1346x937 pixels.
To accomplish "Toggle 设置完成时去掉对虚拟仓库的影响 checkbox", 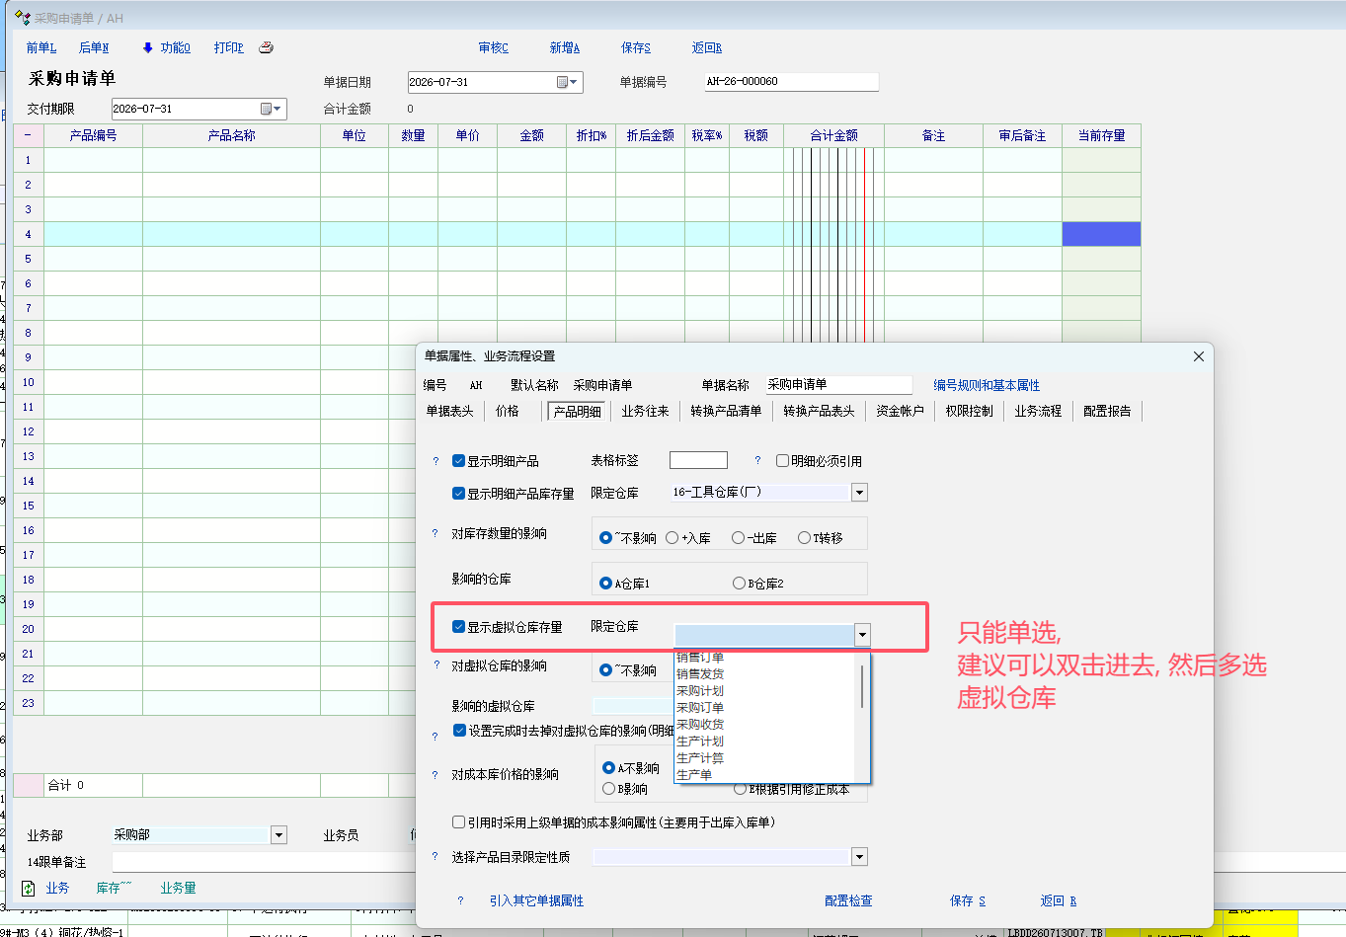I will click(x=459, y=731).
